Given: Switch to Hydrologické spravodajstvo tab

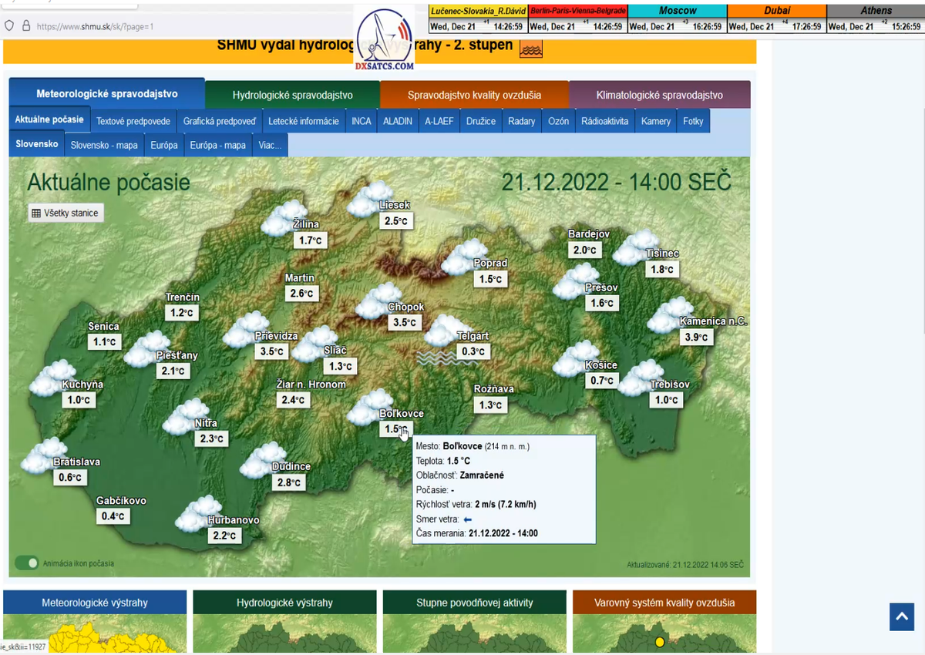Looking at the screenshot, I should click(292, 95).
